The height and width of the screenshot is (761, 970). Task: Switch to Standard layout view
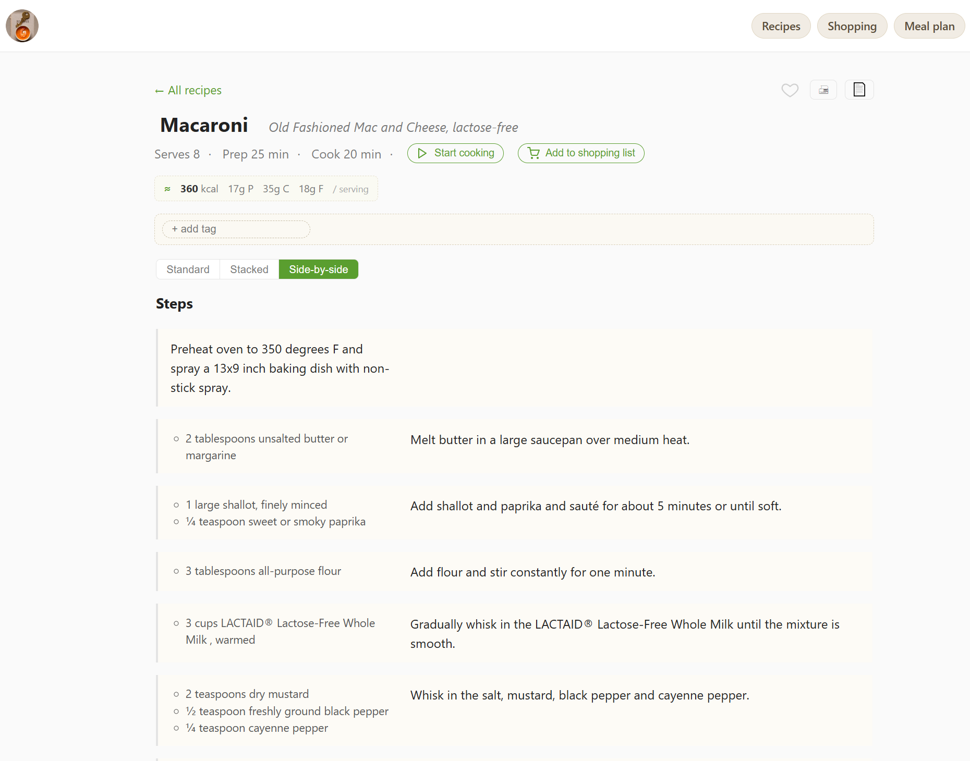(x=188, y=269)
